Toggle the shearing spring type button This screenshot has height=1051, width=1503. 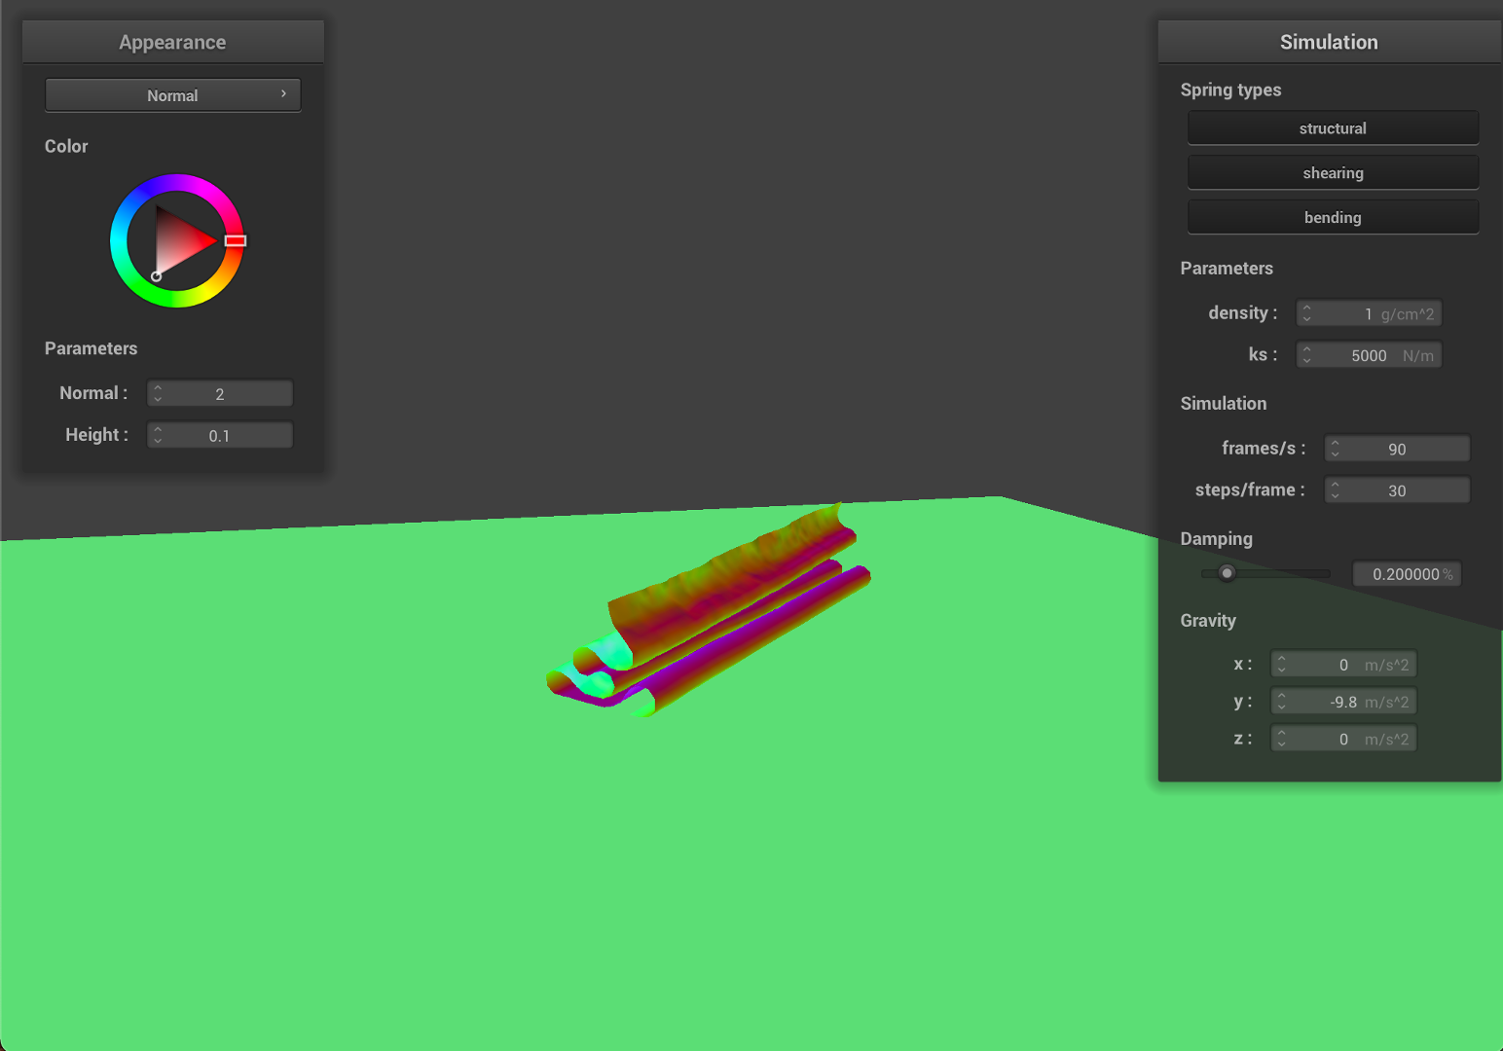pyautogui.click(x=1332, y=173)
